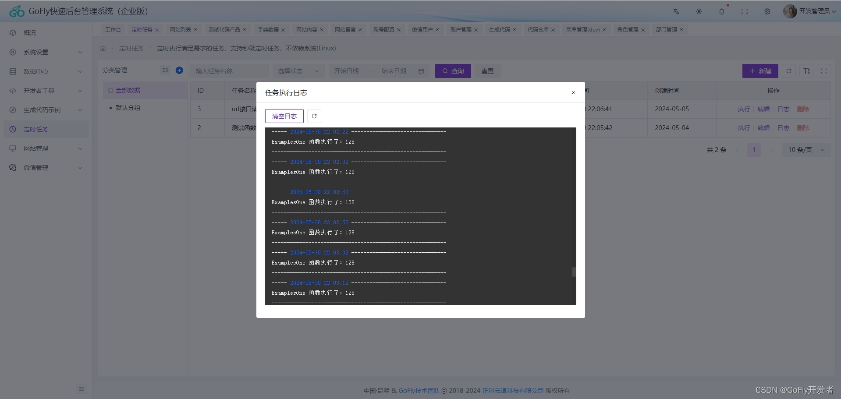The image size is (841, 399).
Task: Click the log panel scrollbar thumb
Action: [x=574, y=272]
